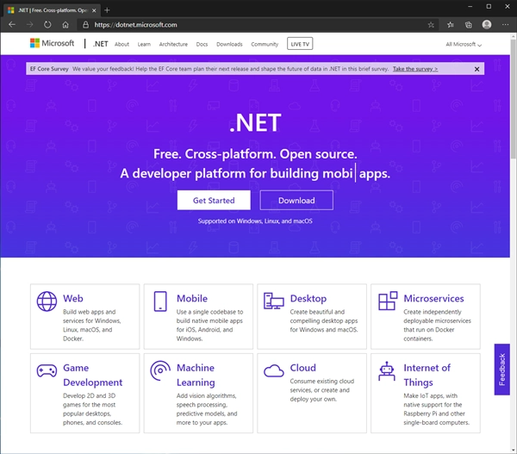The width and height of the screenshot is (517, 454).
Task: Click the Microservices blocks icon
Action: pos(388,301)
